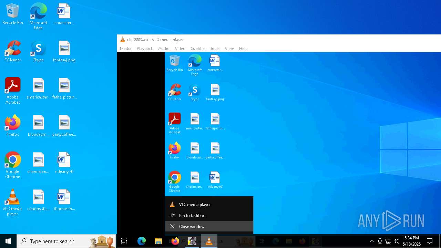Image resolution: width=441 pixels, height=248 pixels.
Task: Show hidden system tray icons
Action: click(x=371, y=241)
